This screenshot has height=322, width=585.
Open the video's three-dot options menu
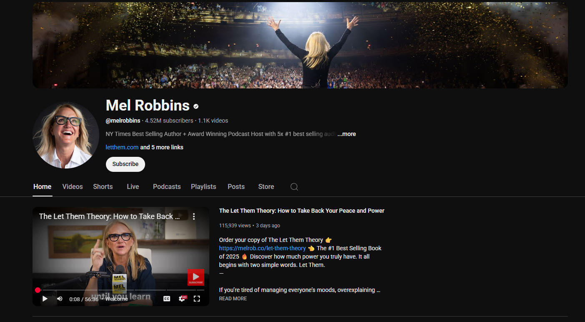tap(194, 216)
